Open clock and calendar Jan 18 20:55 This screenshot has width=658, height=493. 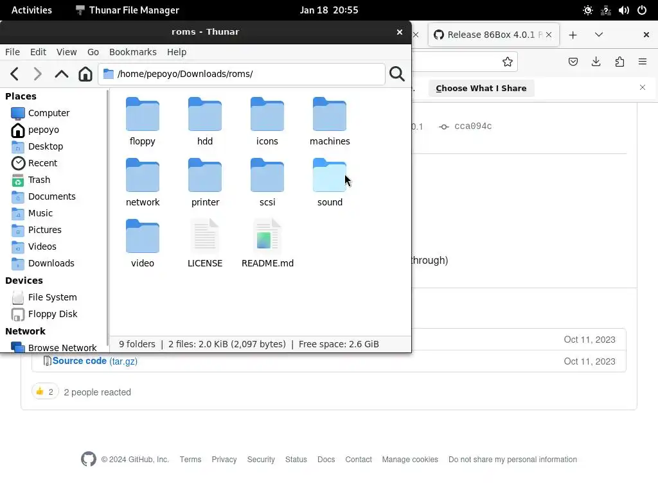click(329, 10)
